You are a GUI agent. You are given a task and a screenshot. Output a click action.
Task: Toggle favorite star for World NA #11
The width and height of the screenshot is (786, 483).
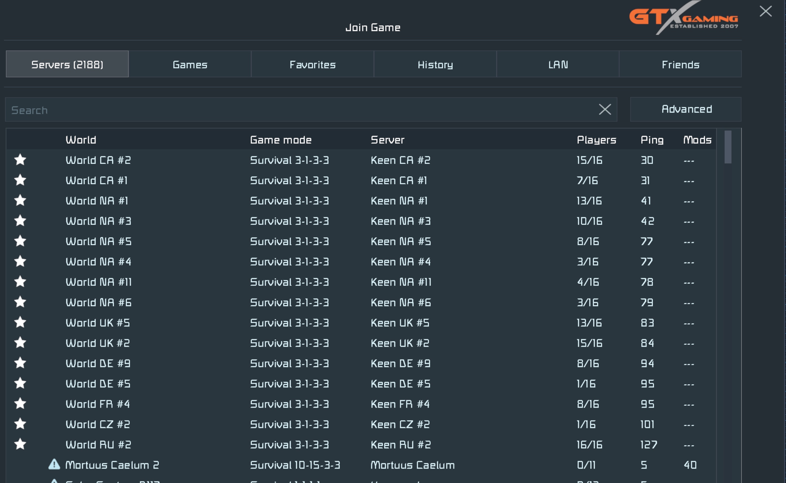click(20, 282)
